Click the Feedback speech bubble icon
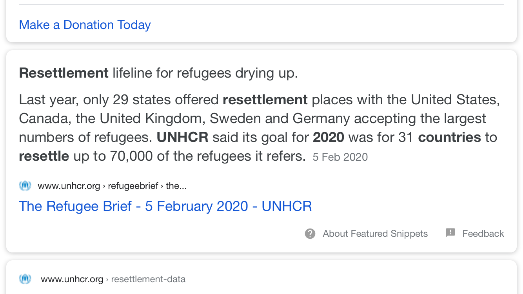This screenshot has height=294, width=523. pos(450,233)
